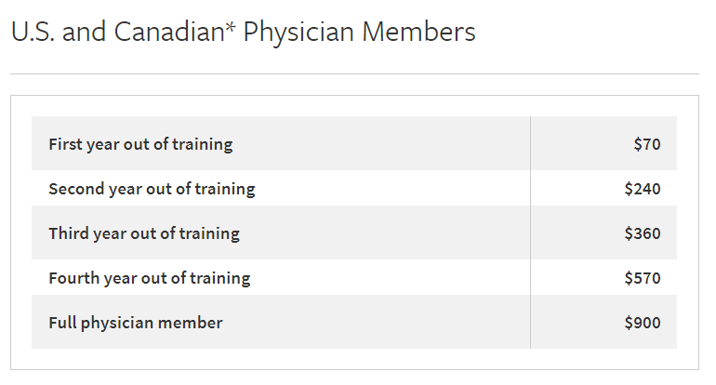Click the $360 fee amount
Screen dimensions: 716x385
[x=643, y=233]
